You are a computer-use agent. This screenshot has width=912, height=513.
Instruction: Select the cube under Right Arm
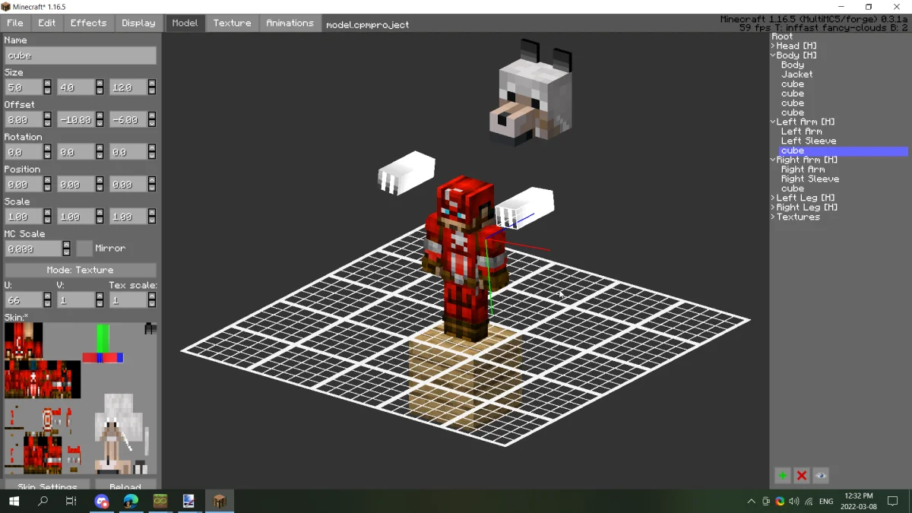click(792, 188)
